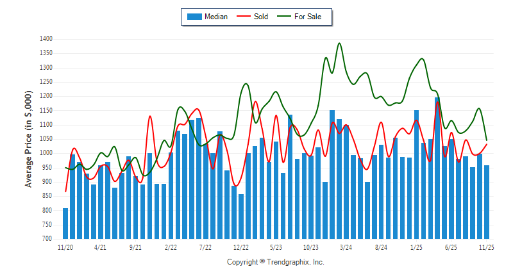The height and width of the screenshot is (278, 513).
Task: Toggle the For Sale legend label
Action: point(309,17)
